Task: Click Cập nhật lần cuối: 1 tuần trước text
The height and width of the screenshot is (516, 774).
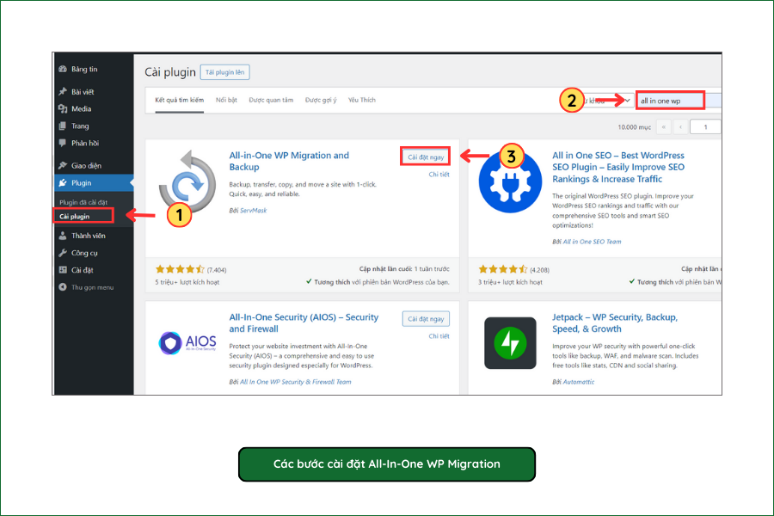Action: coord(404,269)
